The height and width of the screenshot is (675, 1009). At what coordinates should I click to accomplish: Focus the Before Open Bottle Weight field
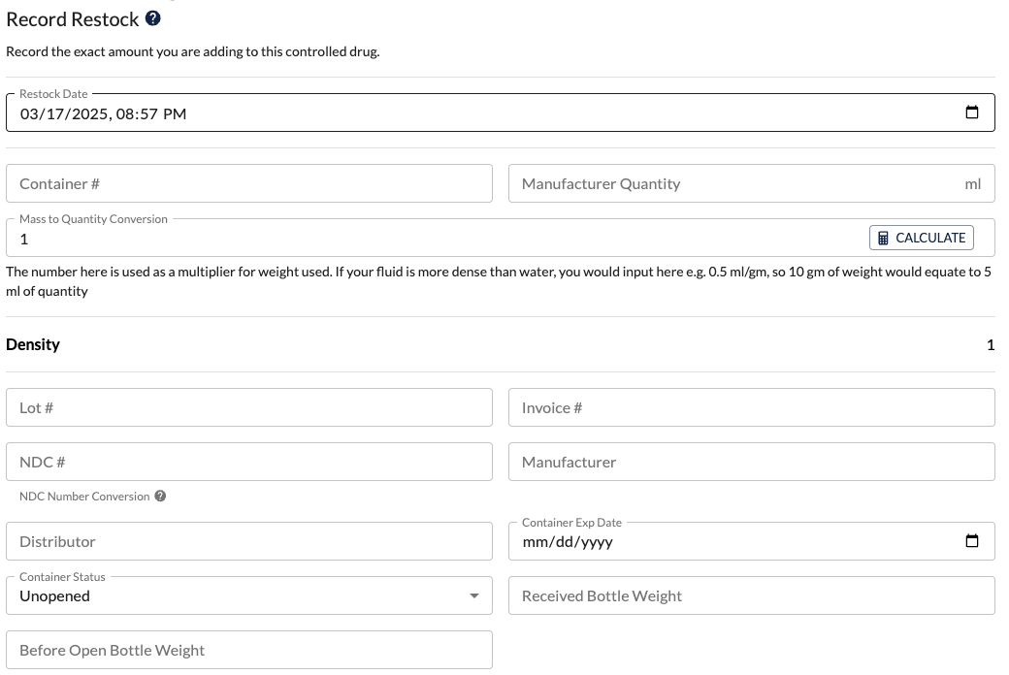click(x=249, y=650)
